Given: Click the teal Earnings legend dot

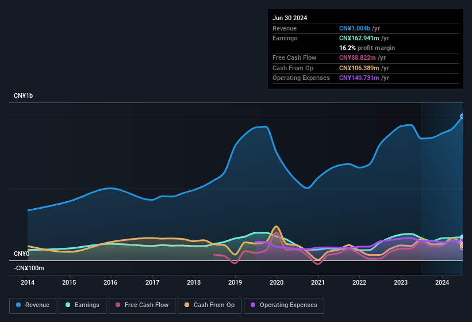Looking at the screenshot, I should (68, 305).
